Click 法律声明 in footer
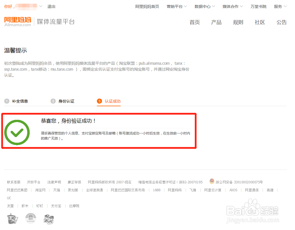 click(x=54, y=182)
